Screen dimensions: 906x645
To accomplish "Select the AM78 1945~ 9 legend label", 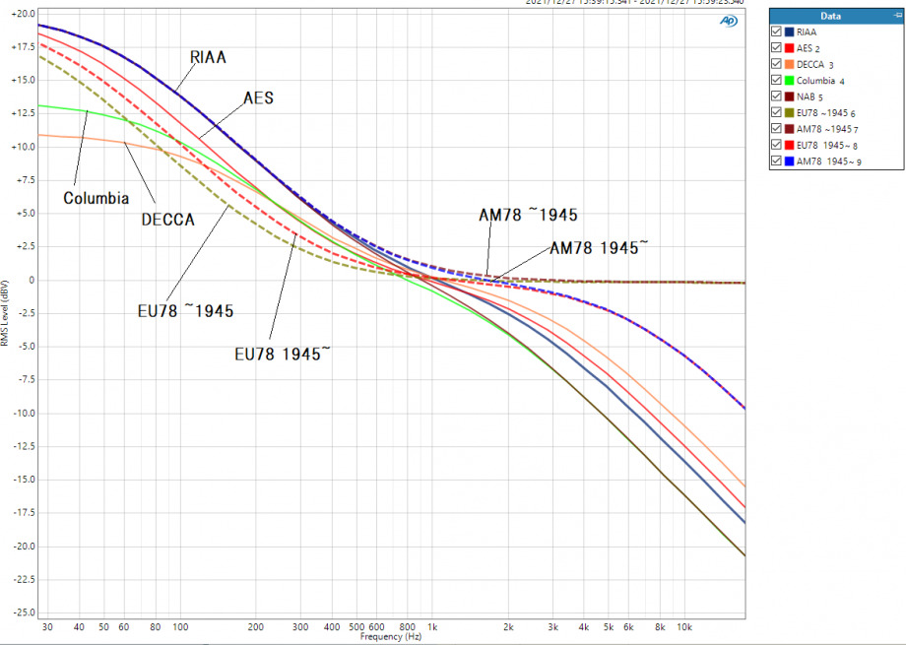I will 829,161.
